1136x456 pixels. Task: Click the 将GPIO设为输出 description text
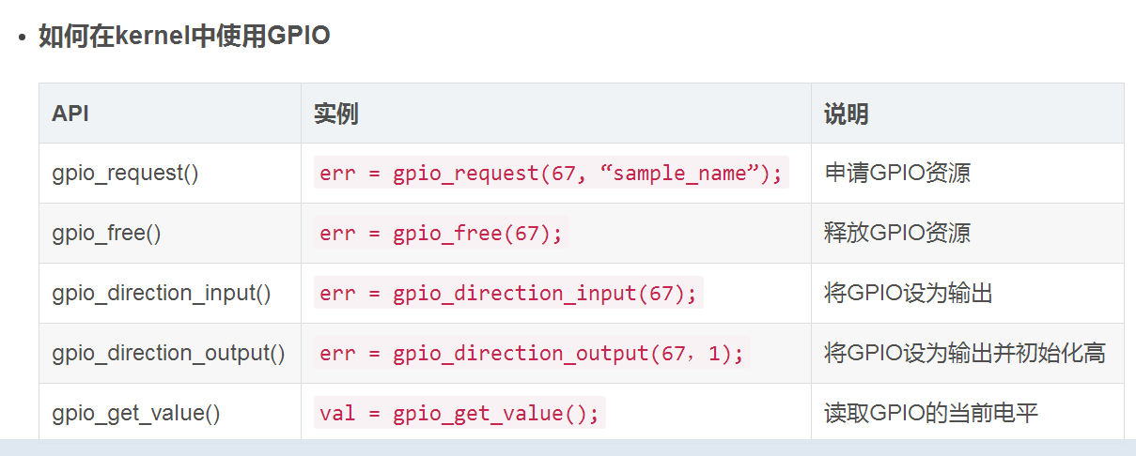[x=909, y=294]
